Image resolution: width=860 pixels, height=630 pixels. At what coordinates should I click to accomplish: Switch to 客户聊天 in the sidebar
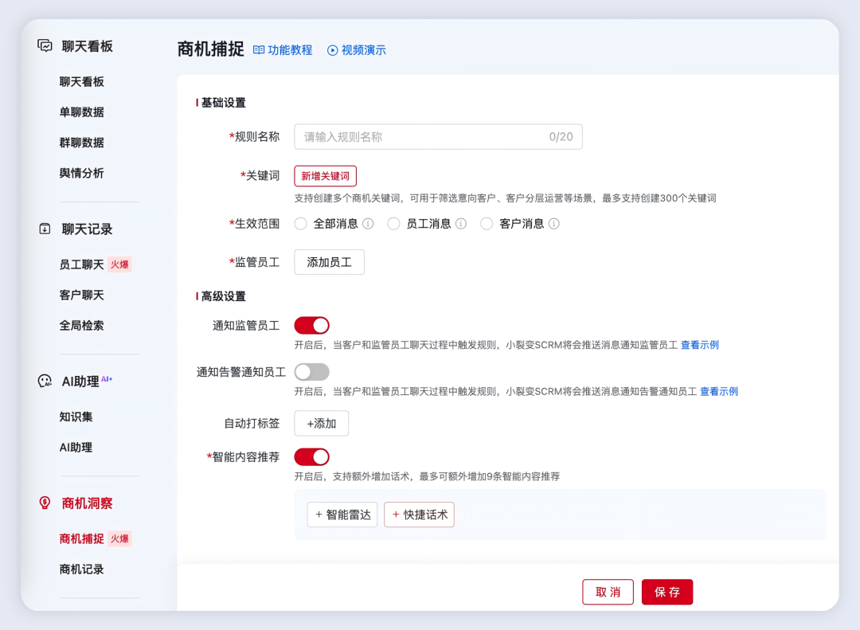(81, 294)
